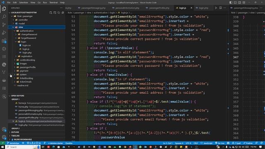
Task: Click Go Live in status bar
Action: pyautogui.click(x=220, y=143)
